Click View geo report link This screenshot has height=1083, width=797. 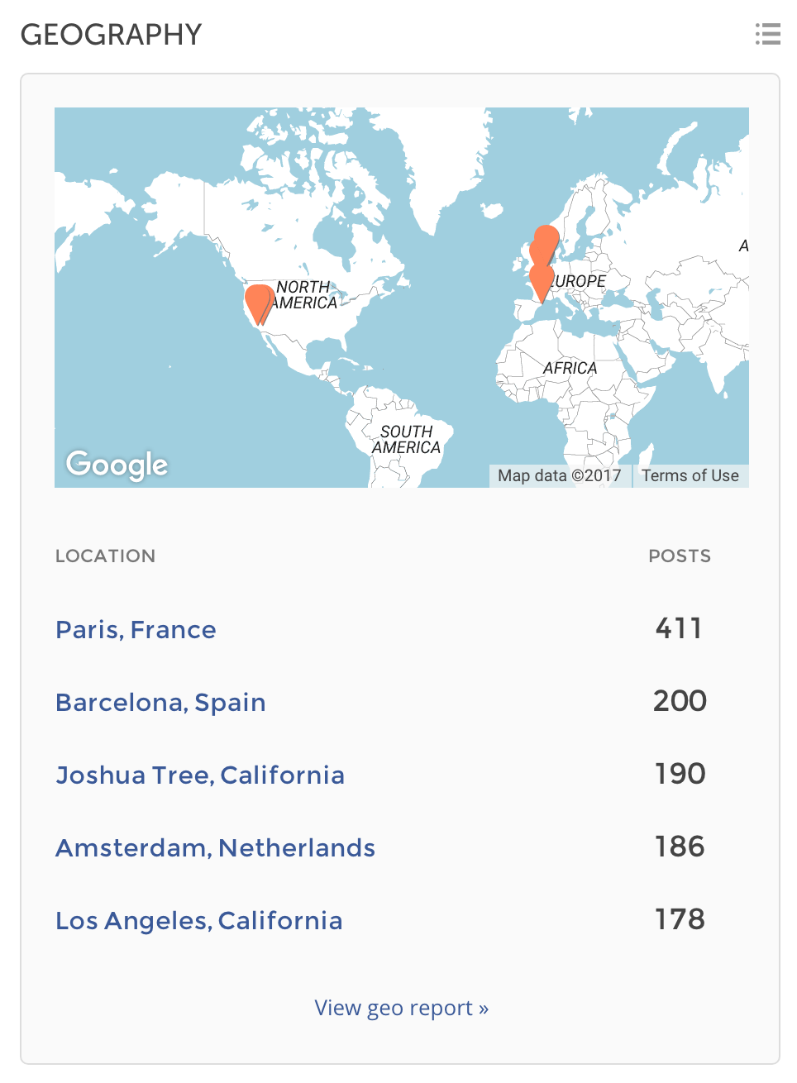[x=401, y=1008]
